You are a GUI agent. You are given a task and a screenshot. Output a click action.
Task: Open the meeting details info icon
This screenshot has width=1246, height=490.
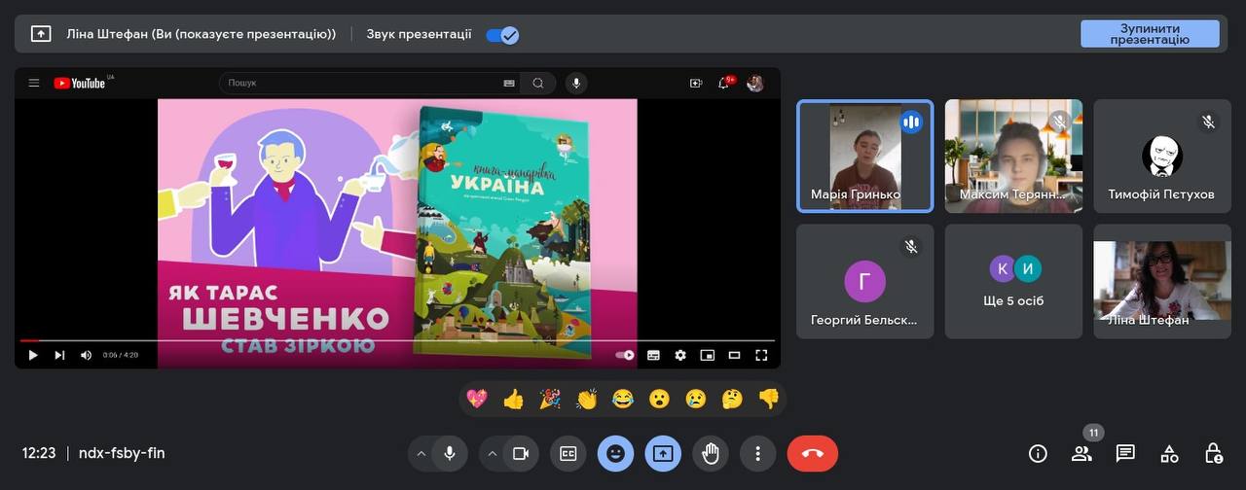(1038, 453)
